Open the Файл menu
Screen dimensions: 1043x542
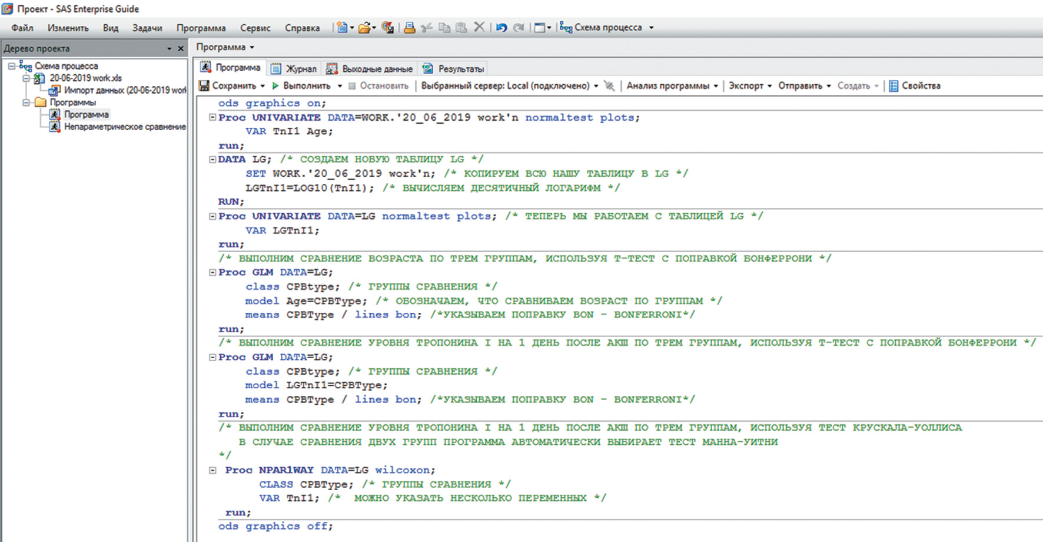tap(22, 28)
